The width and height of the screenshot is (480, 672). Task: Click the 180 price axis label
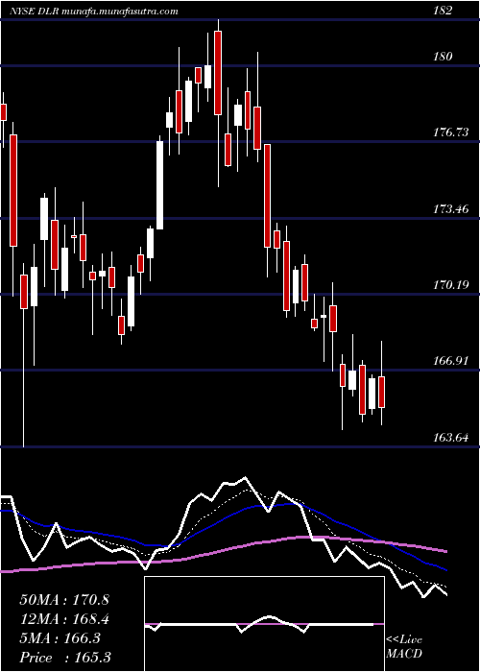click(x=443, y=56)
